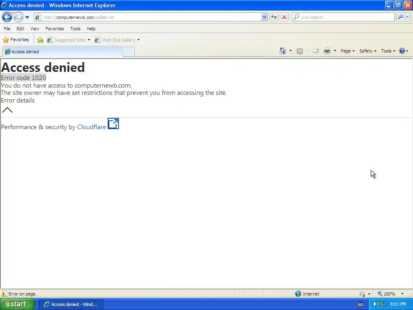Click the Refresh page icon
Viewport: 413px width, 310px height.
tap(274, 17)
